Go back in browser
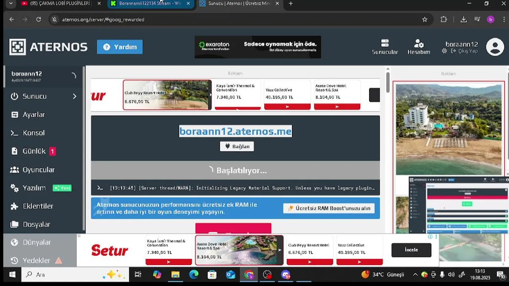Screen dimensions: 509x286 pyautogui.click(x=12, y=19)
